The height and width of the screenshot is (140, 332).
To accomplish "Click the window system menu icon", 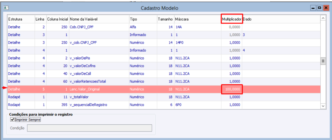I will pyautogui.click(x=6, y=8).
